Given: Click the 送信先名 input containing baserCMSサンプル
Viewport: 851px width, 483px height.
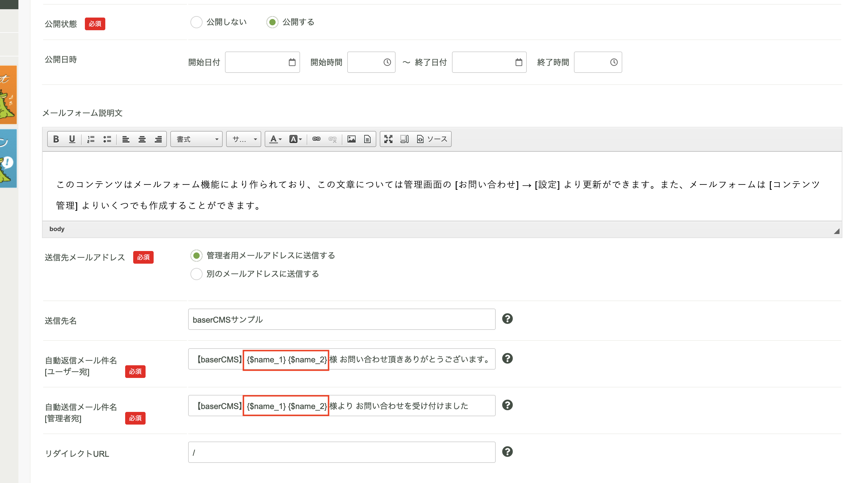Looking at the screenshot, I should click(x=341, y=320).
